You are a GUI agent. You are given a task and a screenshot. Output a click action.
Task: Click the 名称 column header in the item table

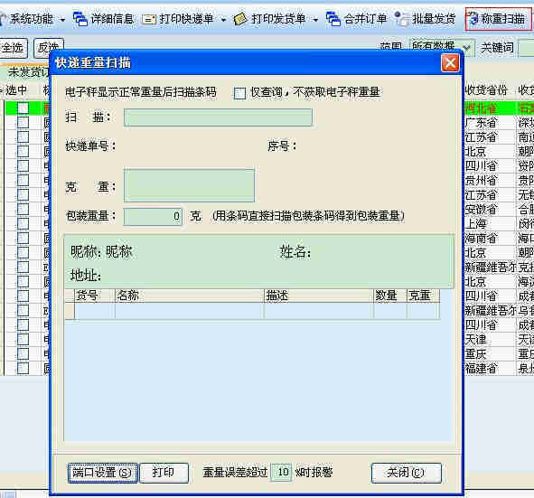point(190,296)
